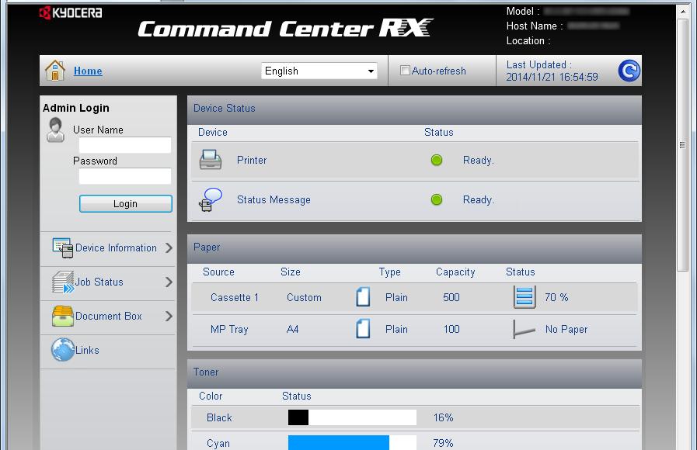Click the Password input field
The width and height of the screenshot is (697, 450).
click(125, 176)
